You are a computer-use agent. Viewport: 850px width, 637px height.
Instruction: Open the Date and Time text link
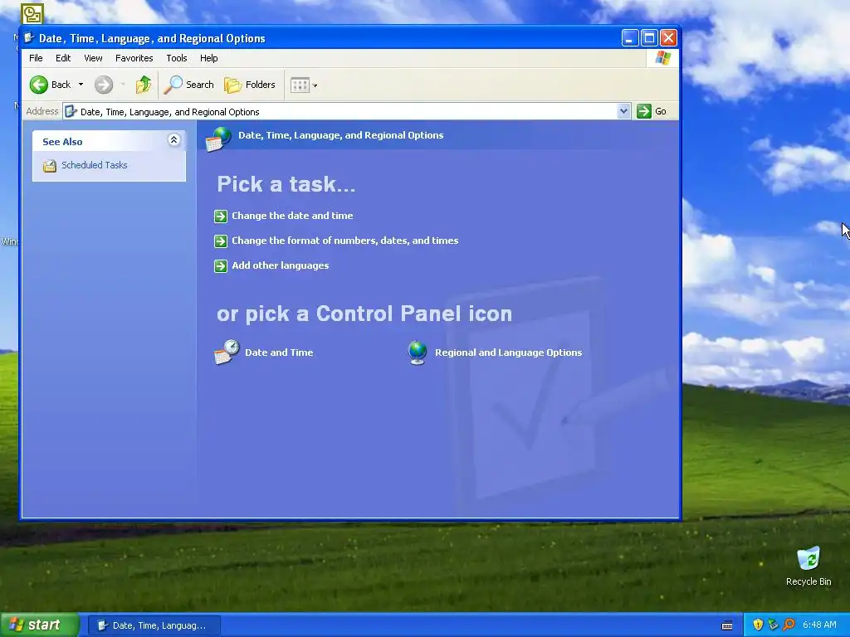click(279, 353)
